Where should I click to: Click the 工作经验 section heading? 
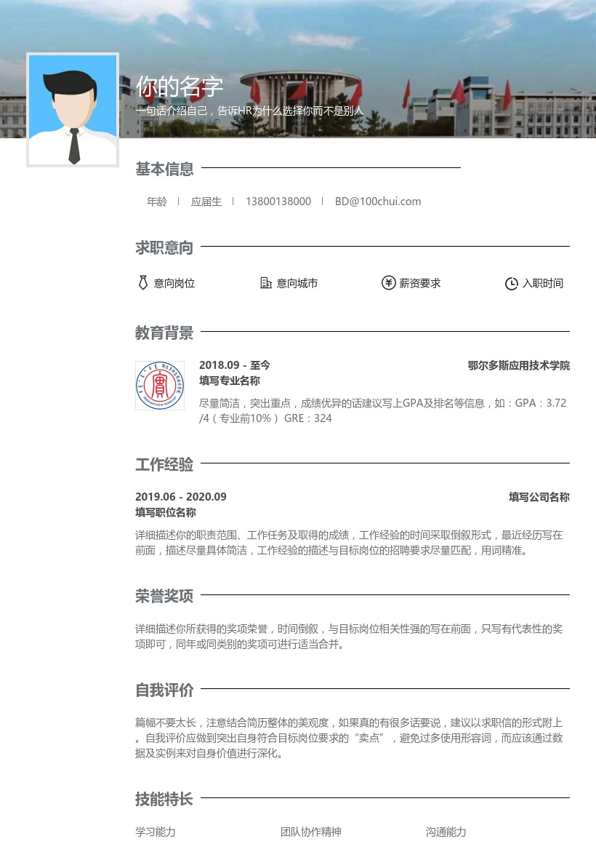coord(164,465)
